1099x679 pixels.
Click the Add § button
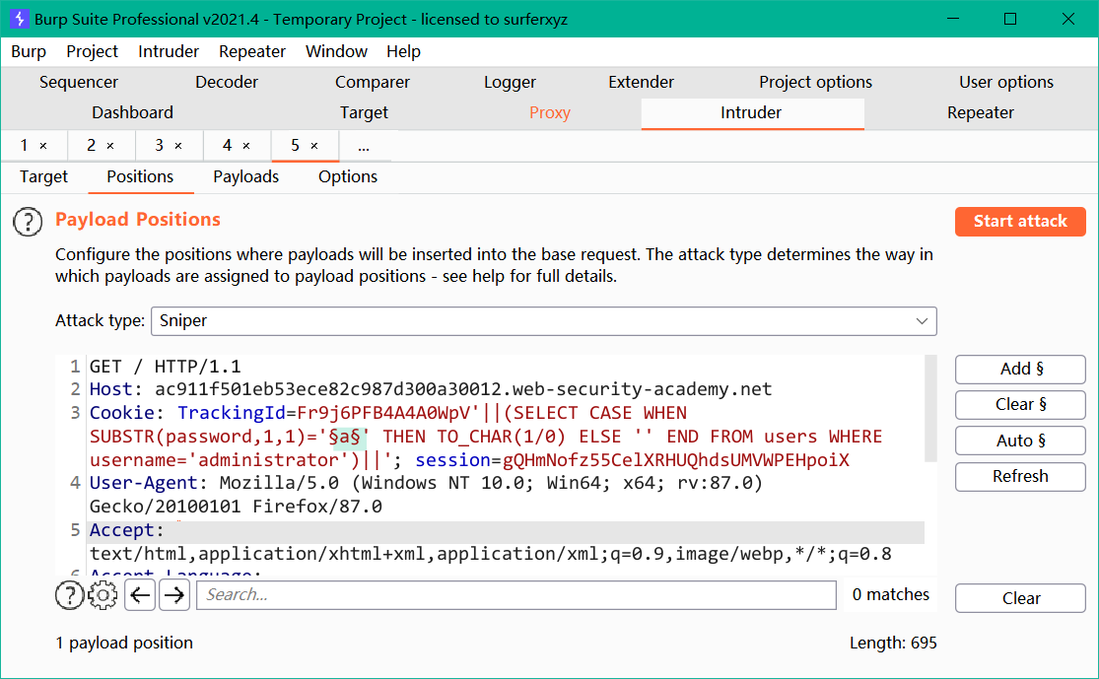(1020, 370)
